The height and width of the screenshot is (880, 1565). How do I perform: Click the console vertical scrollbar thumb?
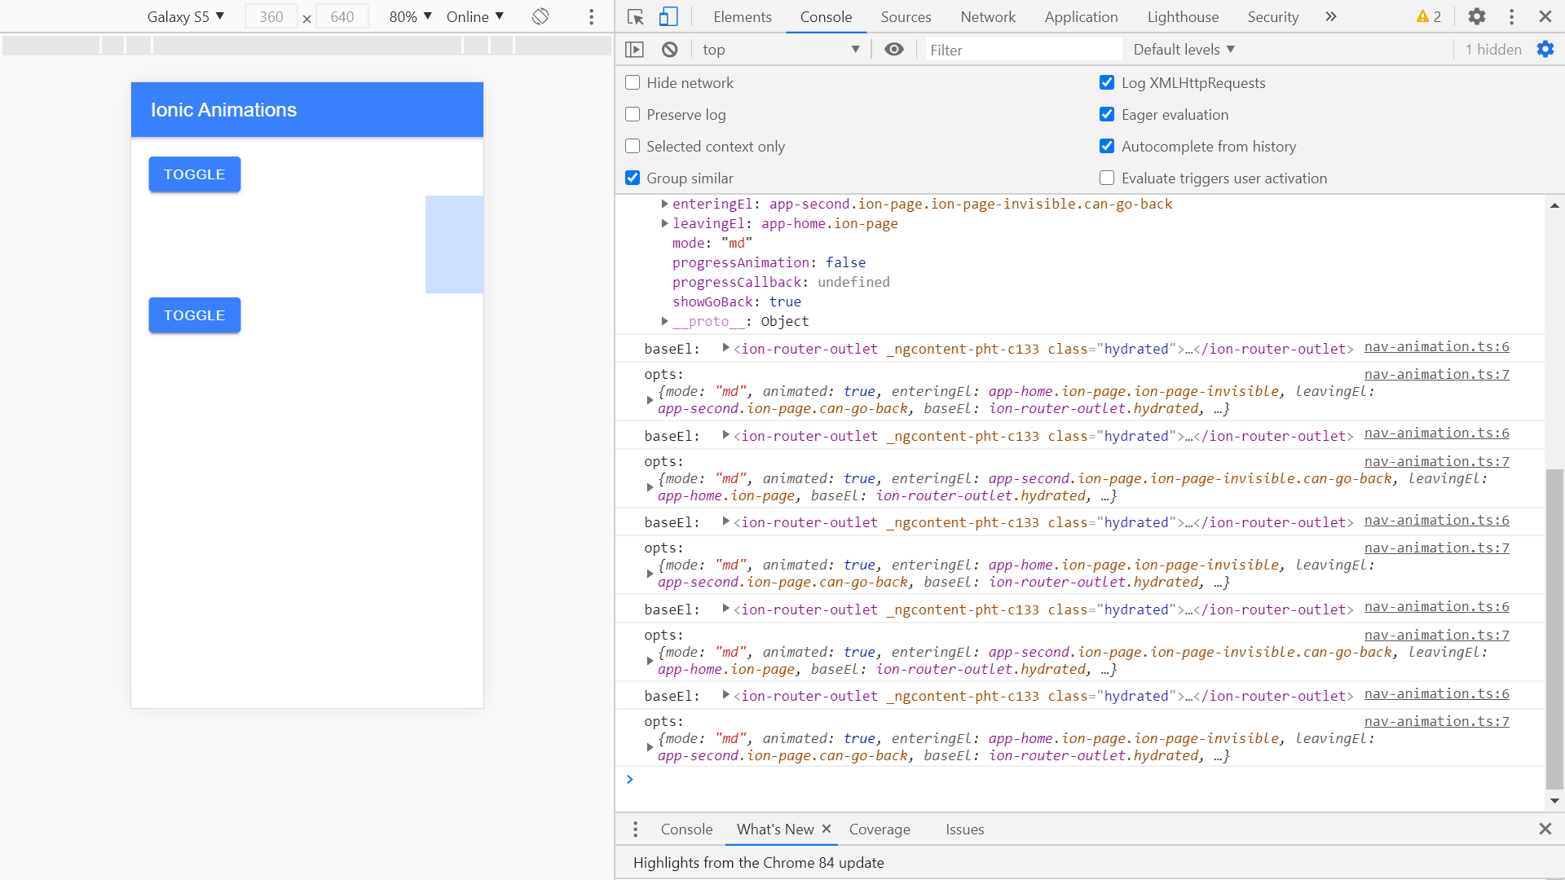[1554, 629]
